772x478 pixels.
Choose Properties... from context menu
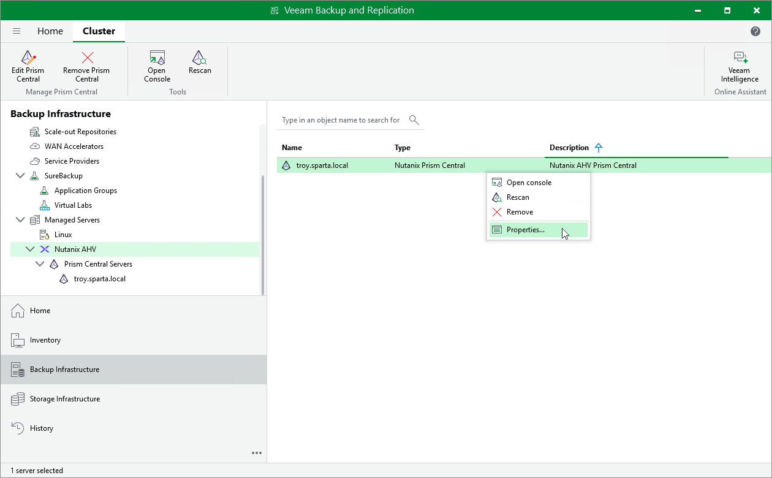(538, 230)
